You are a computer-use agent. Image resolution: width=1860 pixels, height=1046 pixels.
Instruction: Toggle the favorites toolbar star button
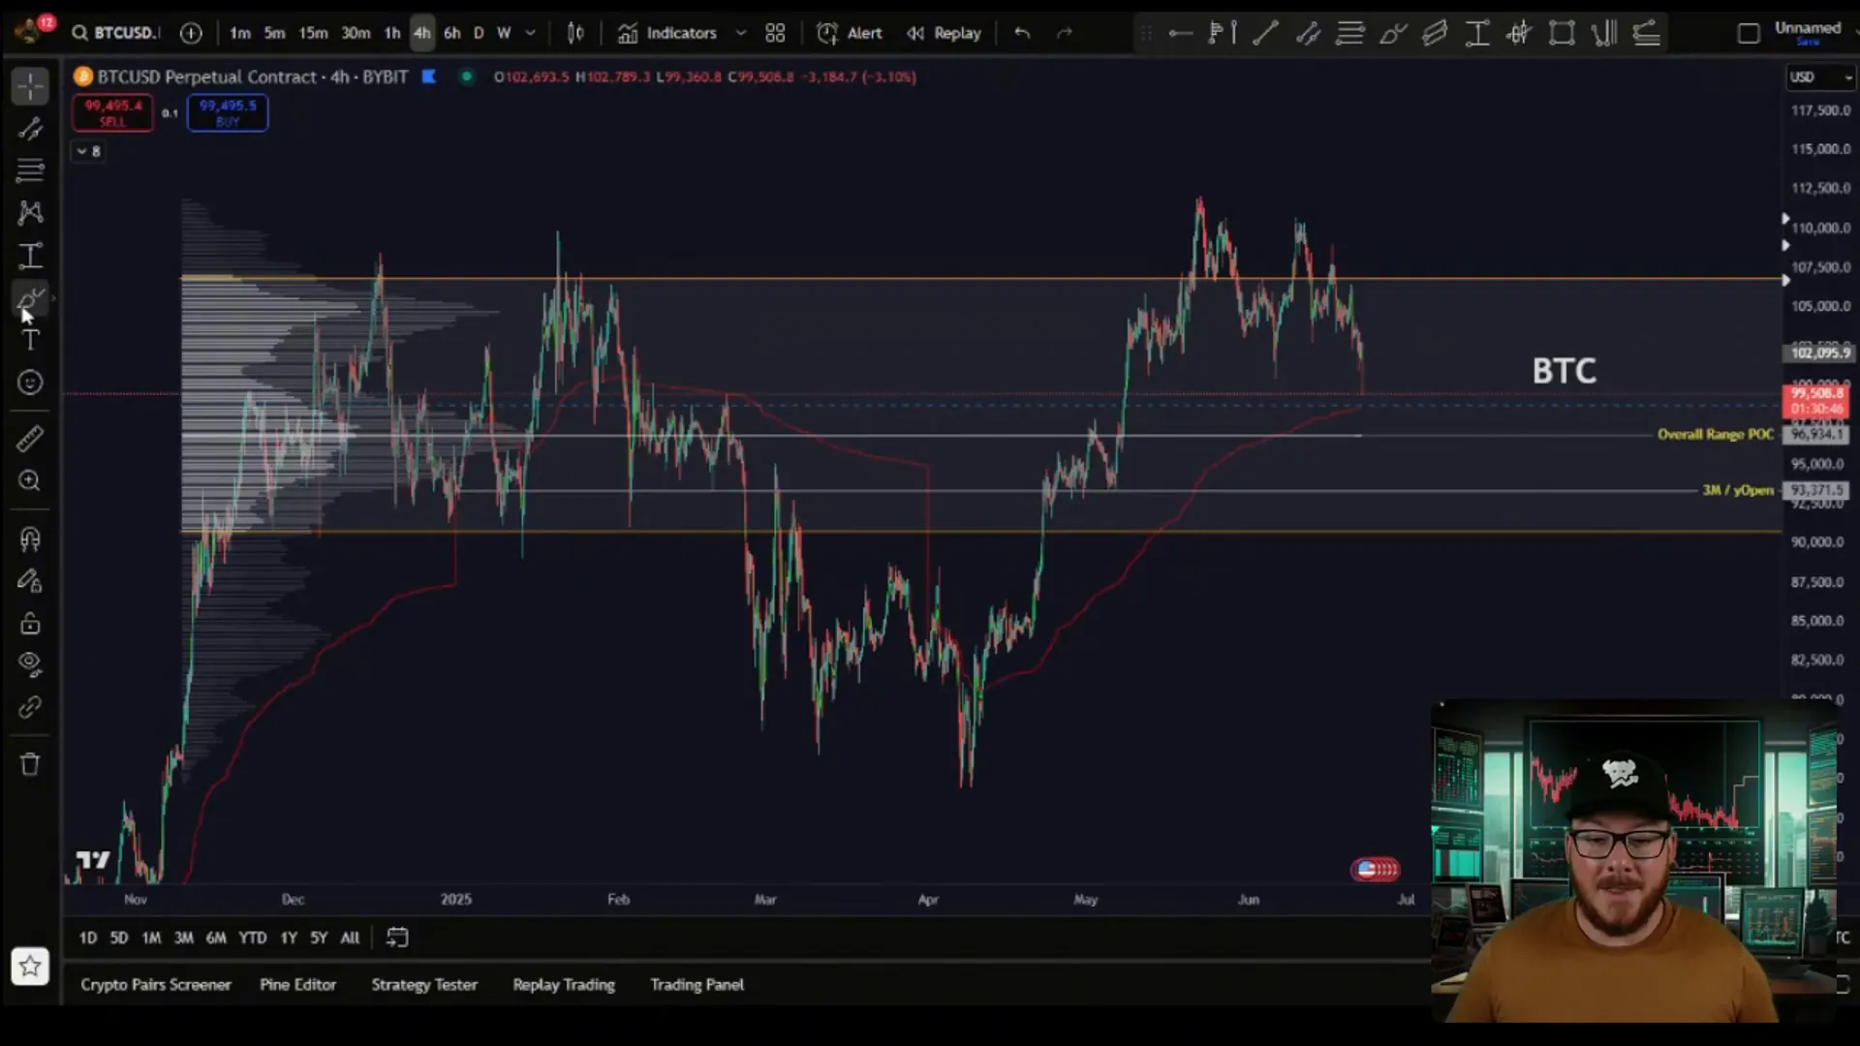click(x=30, y=966)
